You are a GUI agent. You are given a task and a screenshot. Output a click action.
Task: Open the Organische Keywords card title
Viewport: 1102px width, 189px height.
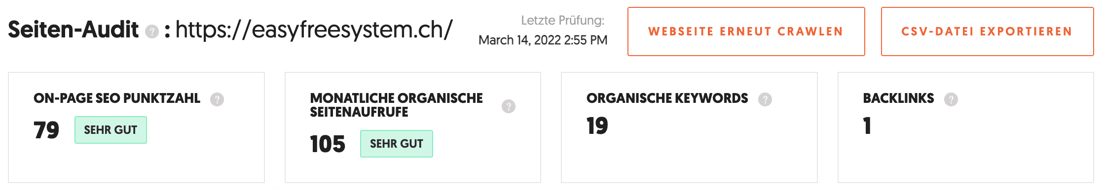tap(667, 98)
